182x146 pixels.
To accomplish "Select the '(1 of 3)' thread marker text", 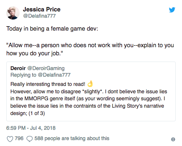I will [x=37, y=113].
